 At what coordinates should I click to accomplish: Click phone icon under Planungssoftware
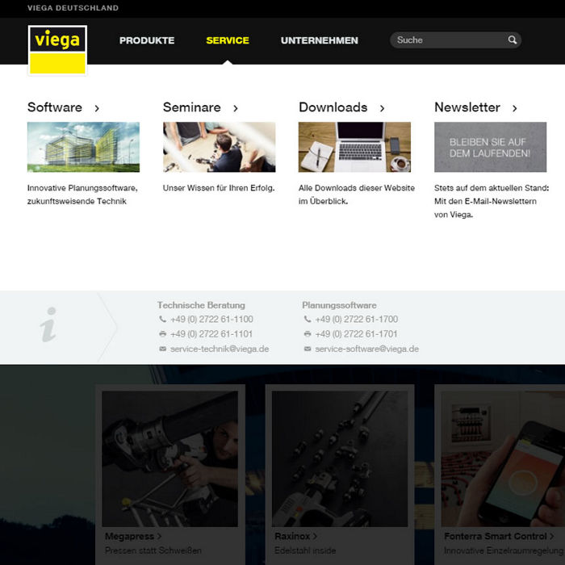[x=308, y=319]
